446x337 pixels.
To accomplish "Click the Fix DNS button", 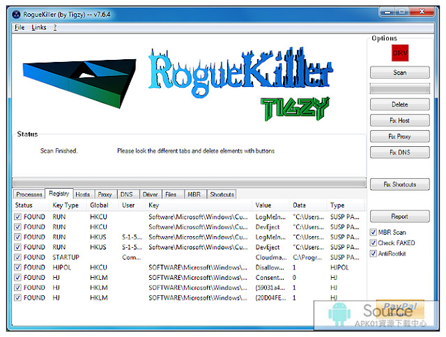I will [x=399, y=152].
